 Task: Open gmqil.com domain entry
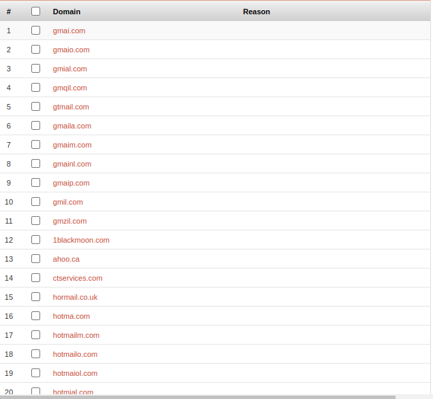pos(70,88)
